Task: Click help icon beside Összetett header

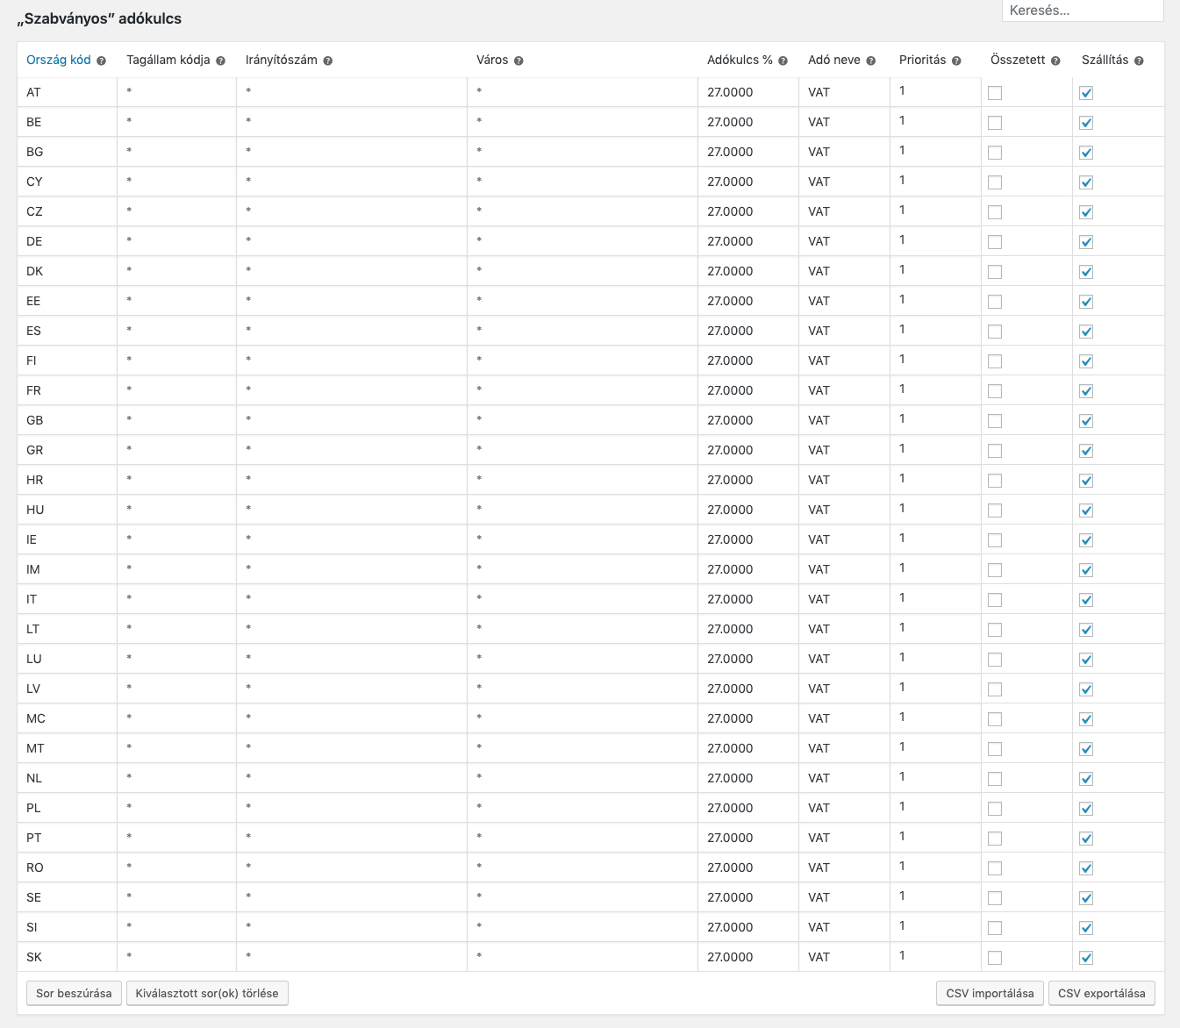Action: (x=1056, y=61)
